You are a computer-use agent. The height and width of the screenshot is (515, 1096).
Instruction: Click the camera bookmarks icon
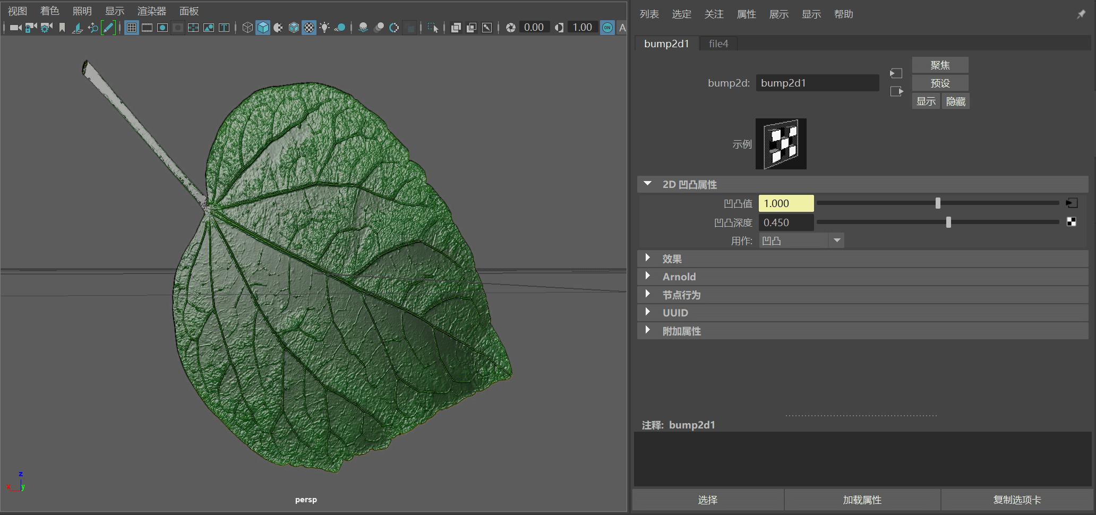point(62,28)
